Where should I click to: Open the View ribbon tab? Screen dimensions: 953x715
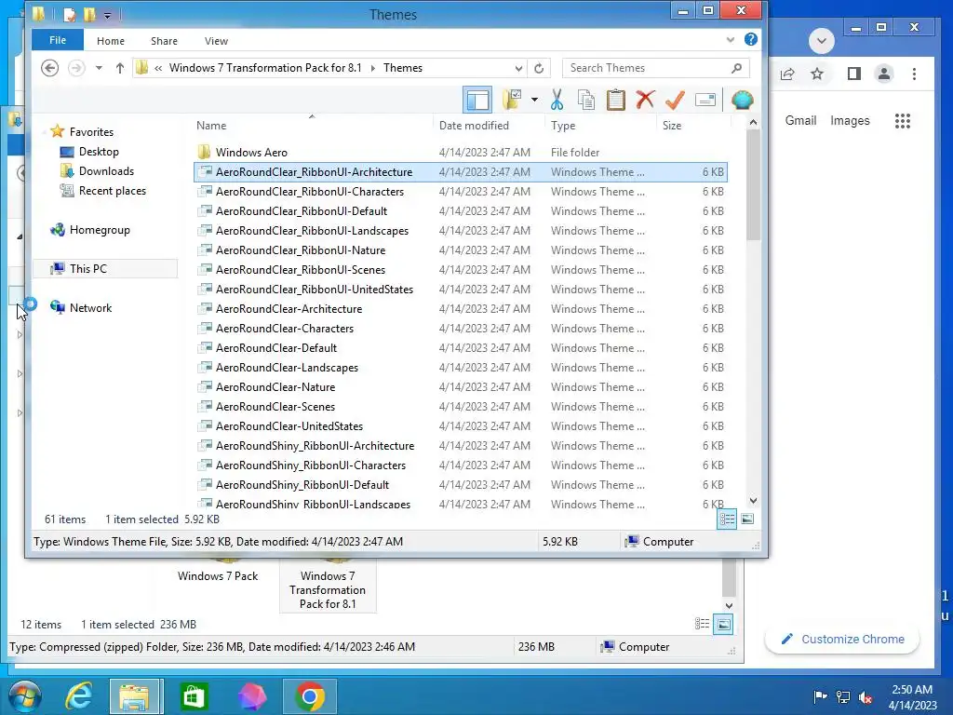pyautogui.click(x=216, y=41)
